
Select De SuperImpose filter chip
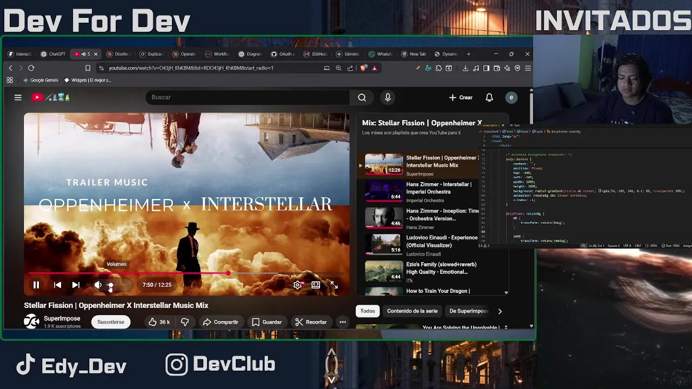pos(468,311)
